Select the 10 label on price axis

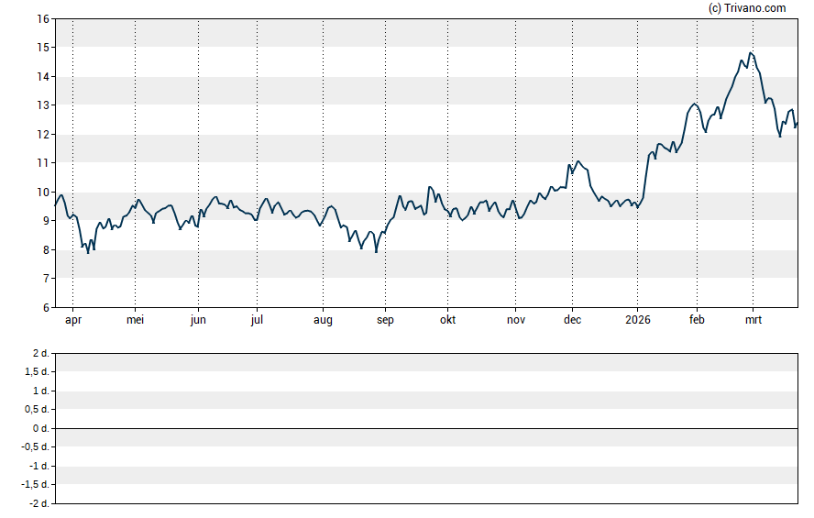[43, 192]
